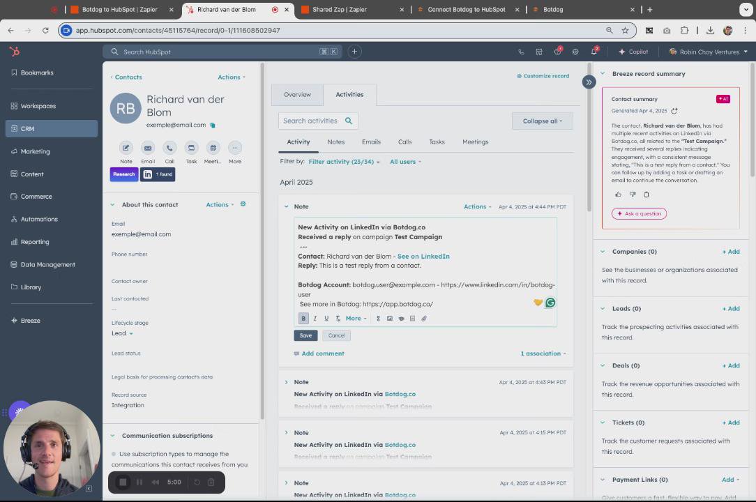
Task: Open the Collapse all dropdown
Action: (x=543, y=121)
